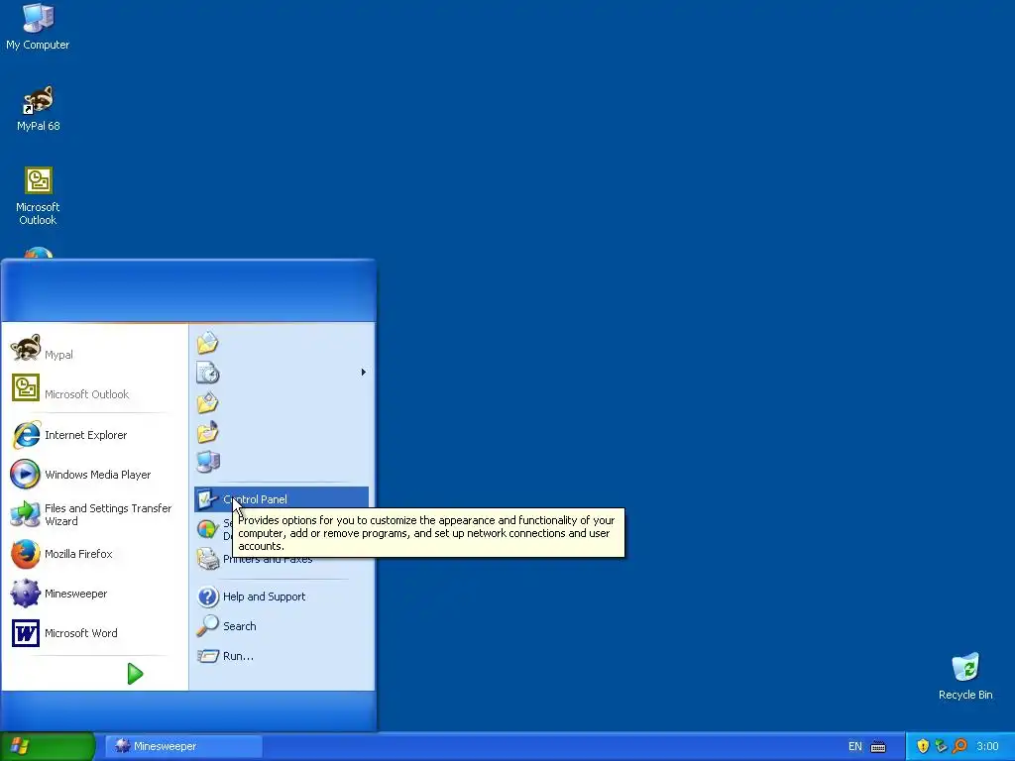
Task: Click the green All Programs arrow
Action: point(135,674)
